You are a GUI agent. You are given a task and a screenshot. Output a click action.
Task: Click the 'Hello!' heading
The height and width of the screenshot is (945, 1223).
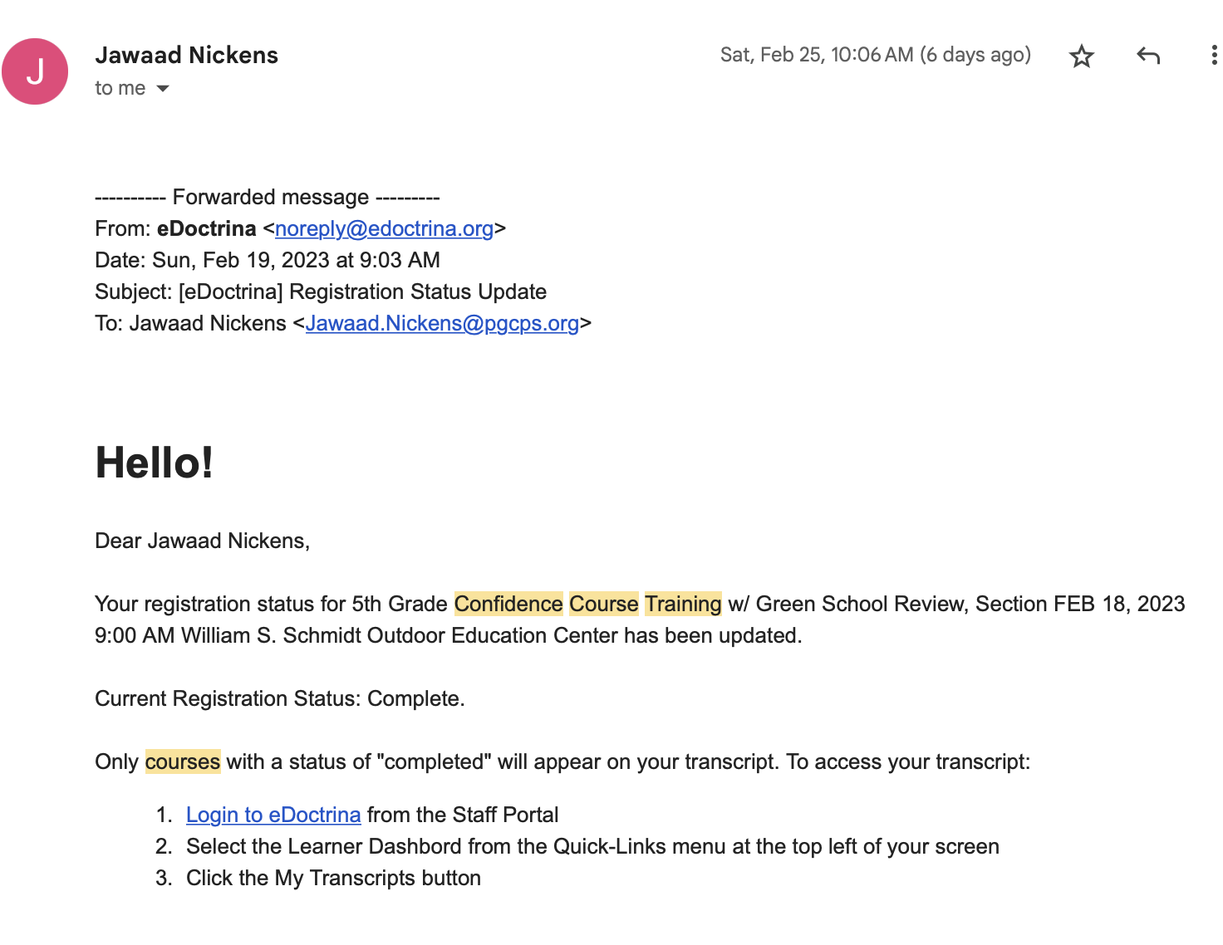point(155,463)
